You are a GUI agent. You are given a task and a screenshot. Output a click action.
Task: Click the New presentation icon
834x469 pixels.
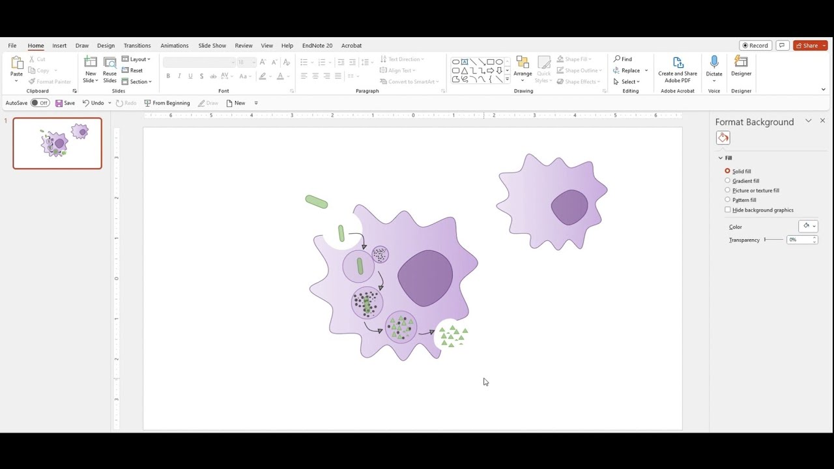coord(229,103)
